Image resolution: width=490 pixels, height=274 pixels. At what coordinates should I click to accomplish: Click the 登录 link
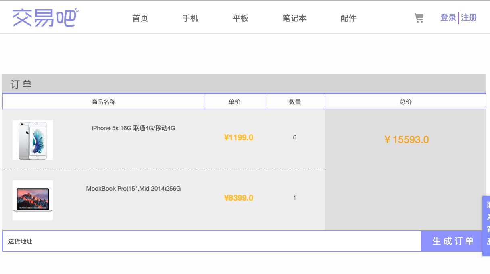coord(448,18)
